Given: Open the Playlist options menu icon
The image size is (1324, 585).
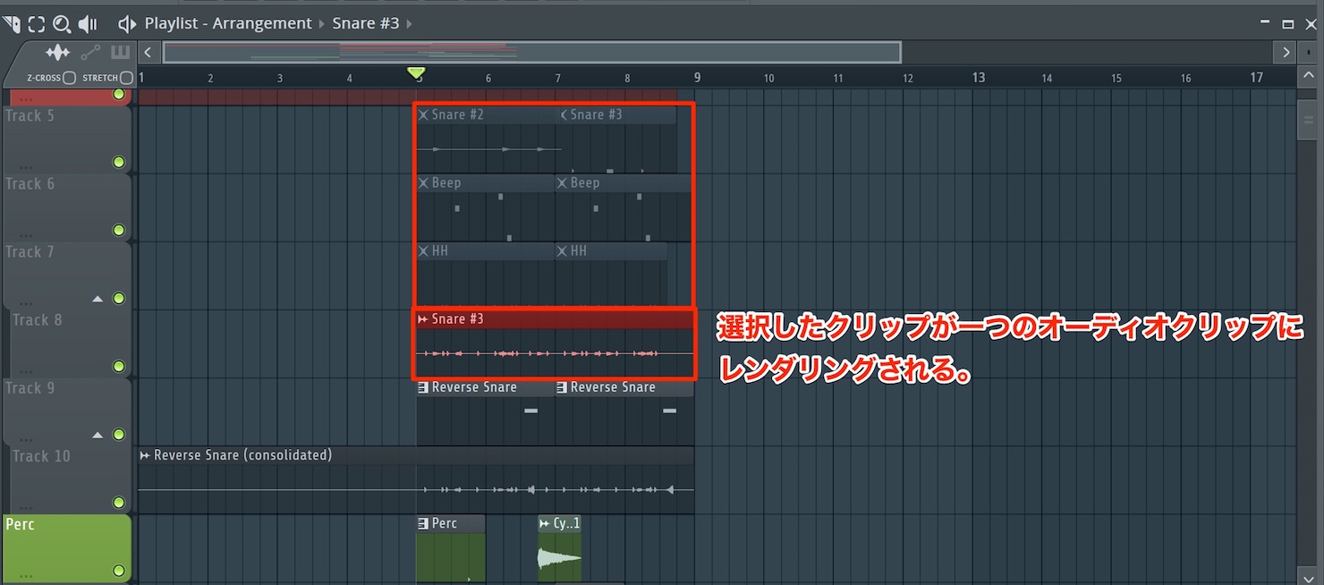Looking at the screenshot, I should point(11,23).
